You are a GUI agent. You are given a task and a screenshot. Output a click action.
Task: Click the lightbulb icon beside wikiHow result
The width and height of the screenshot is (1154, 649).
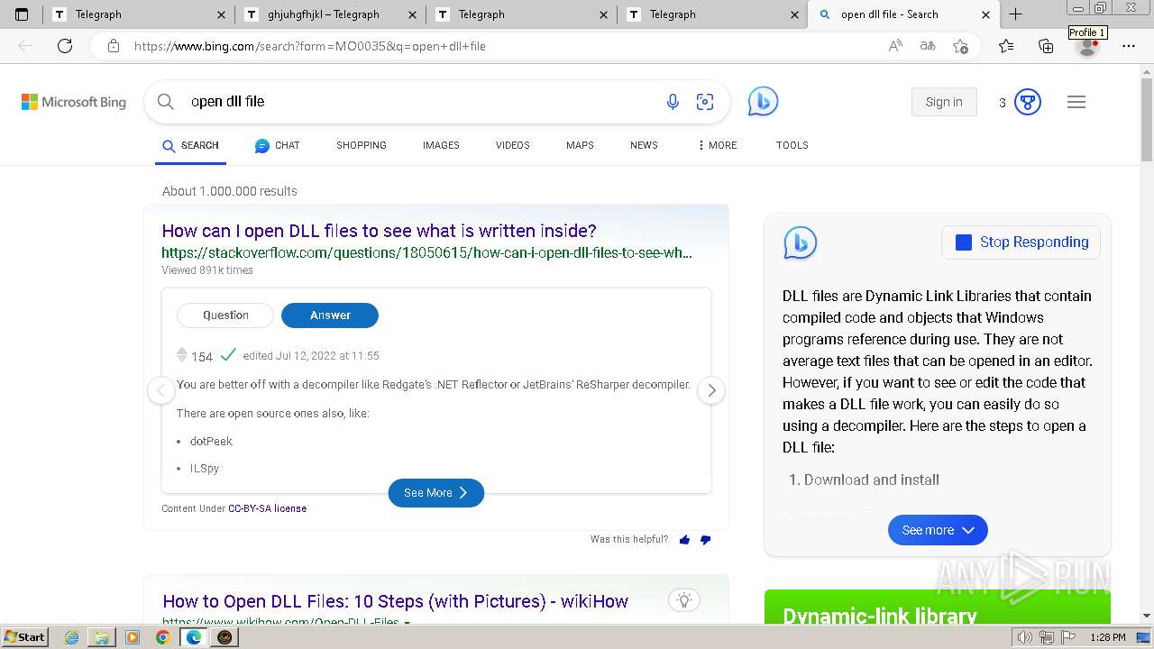coord(684,600)
